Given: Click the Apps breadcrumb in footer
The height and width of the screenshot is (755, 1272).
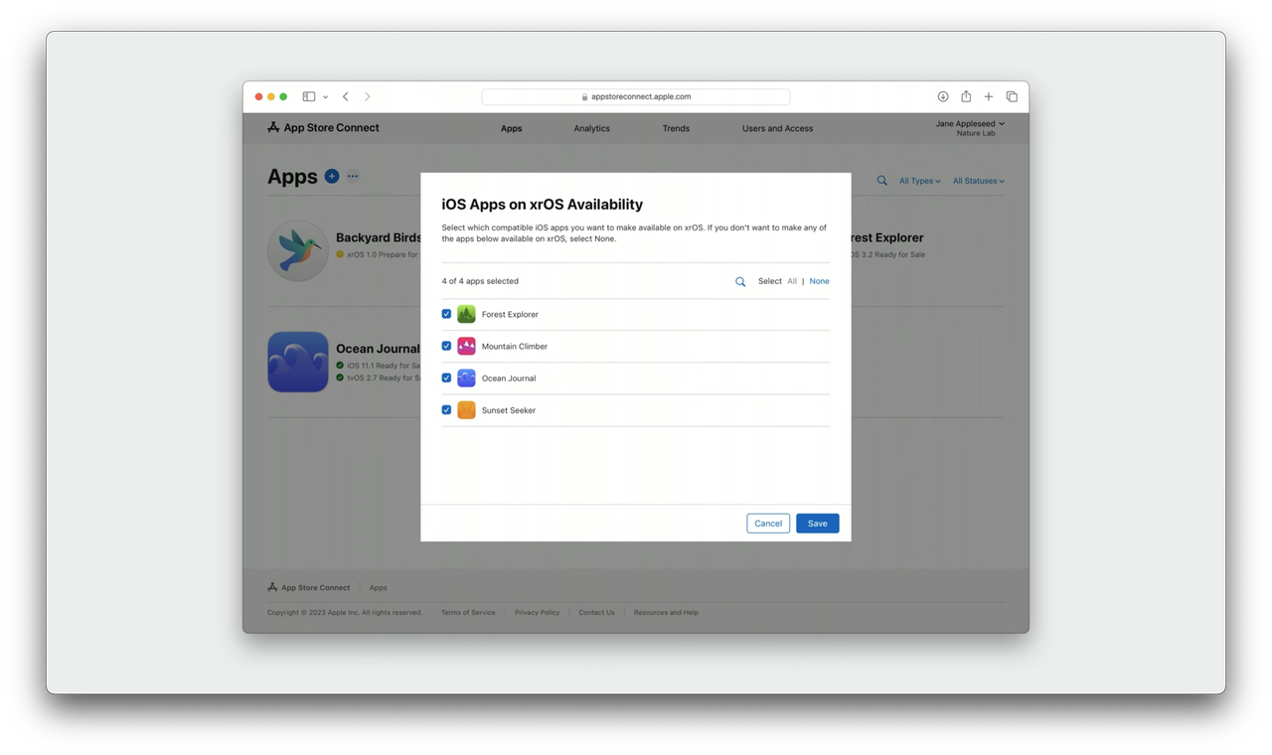Looking at the screenshot, I should (x=379, y=587).
